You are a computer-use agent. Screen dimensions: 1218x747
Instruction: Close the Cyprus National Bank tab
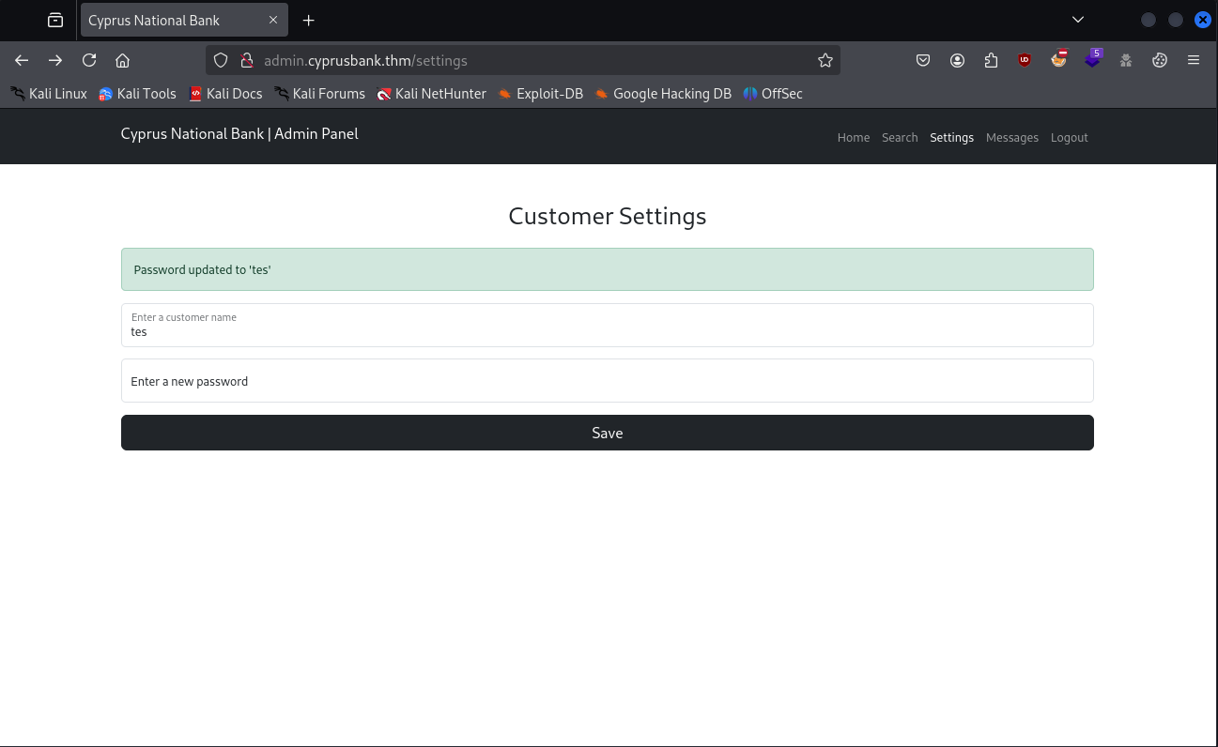pos(273,20)
